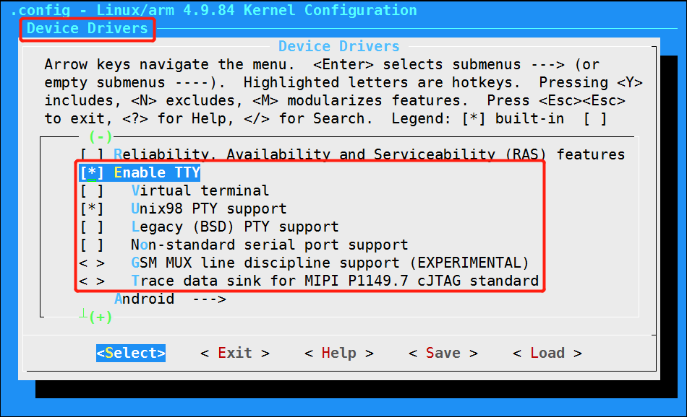Open Help from the bottom bar
Screen dimensions: 687x417
338,353
